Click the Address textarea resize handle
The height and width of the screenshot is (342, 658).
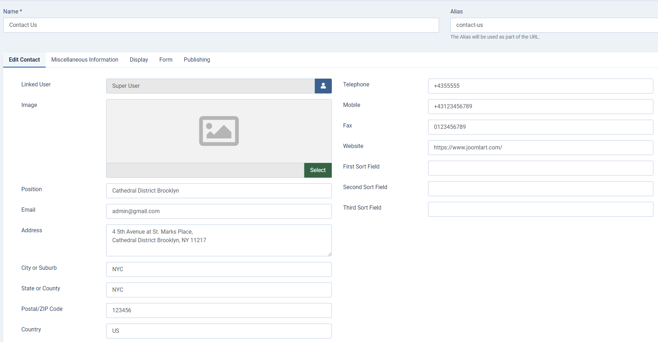click(329, 254)
